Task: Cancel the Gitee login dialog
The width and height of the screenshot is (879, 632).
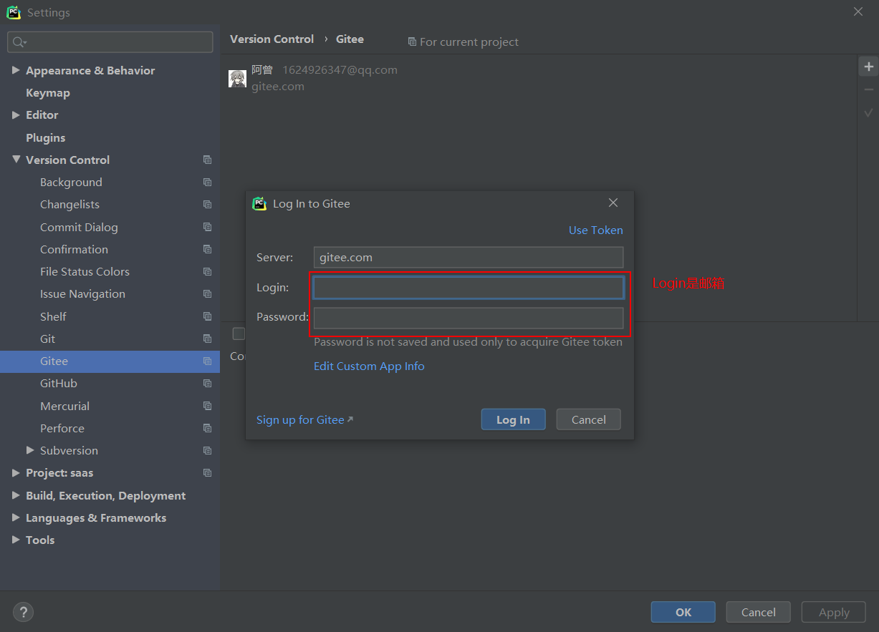Action: click(589, 419)
